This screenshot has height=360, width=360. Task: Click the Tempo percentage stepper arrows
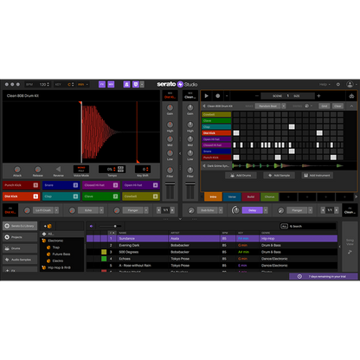pyautogui.click(x=114, y=169)
